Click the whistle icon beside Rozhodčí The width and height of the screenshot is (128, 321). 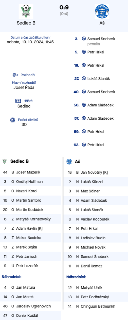click(x=16, y=75)
